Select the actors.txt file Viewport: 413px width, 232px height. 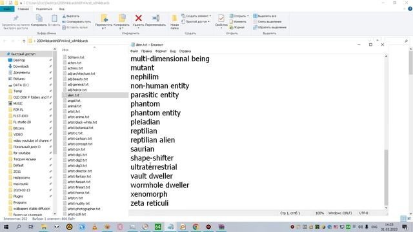pyautogui.click(x=74, y=63)
